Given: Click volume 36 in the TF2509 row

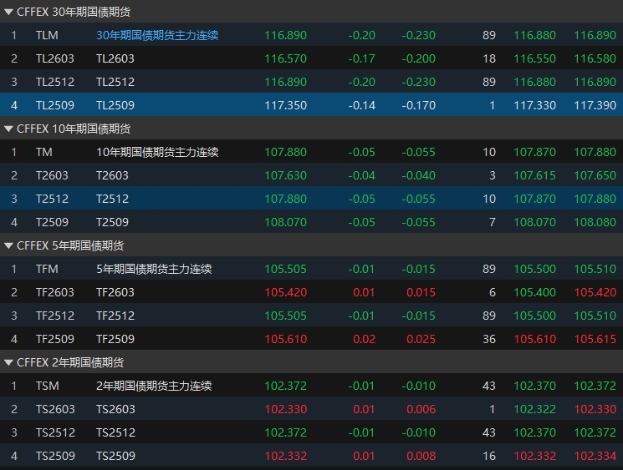Looking at the screenshot, I should pyautogui.click(x=489, y=339).
